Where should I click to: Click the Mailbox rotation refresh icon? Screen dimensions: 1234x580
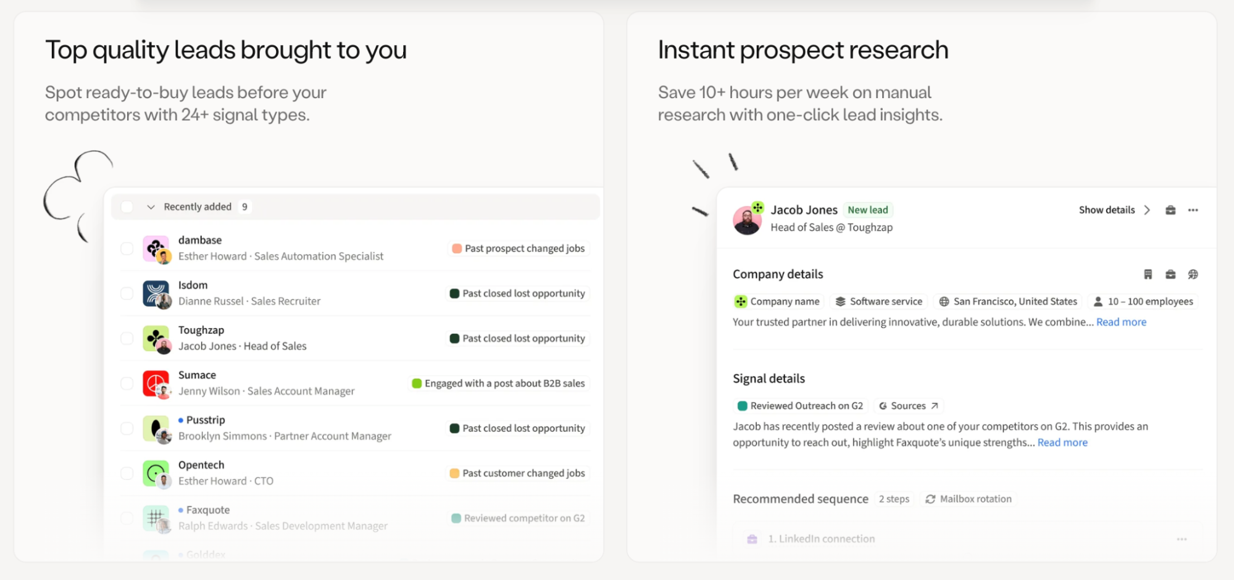930,499
